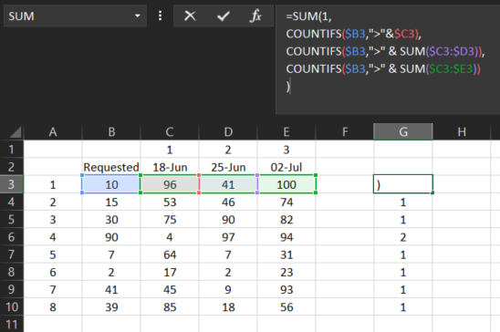Click cell B4 containing 15

[111, 202]
